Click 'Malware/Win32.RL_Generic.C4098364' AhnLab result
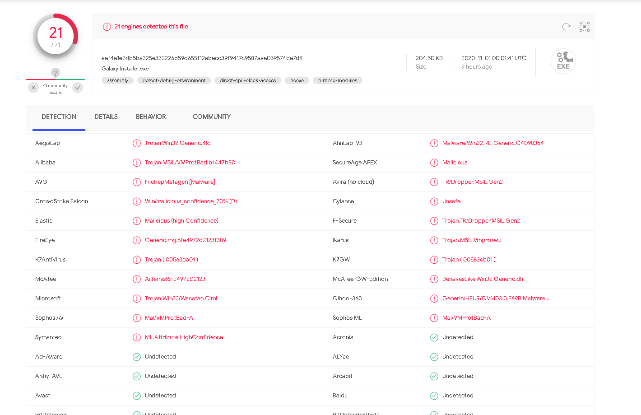This screenshot has height=415, width=641. point(493,143)
